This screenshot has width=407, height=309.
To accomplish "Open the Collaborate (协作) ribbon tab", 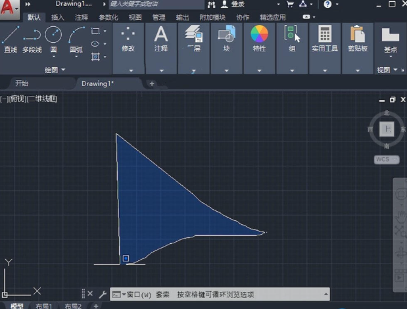I will 243,17.
